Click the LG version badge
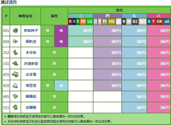Screen dimensions: 171x125 click(90, 21)
